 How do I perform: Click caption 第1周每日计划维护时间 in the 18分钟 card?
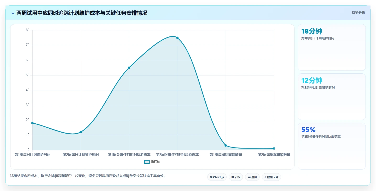point(318,38)
